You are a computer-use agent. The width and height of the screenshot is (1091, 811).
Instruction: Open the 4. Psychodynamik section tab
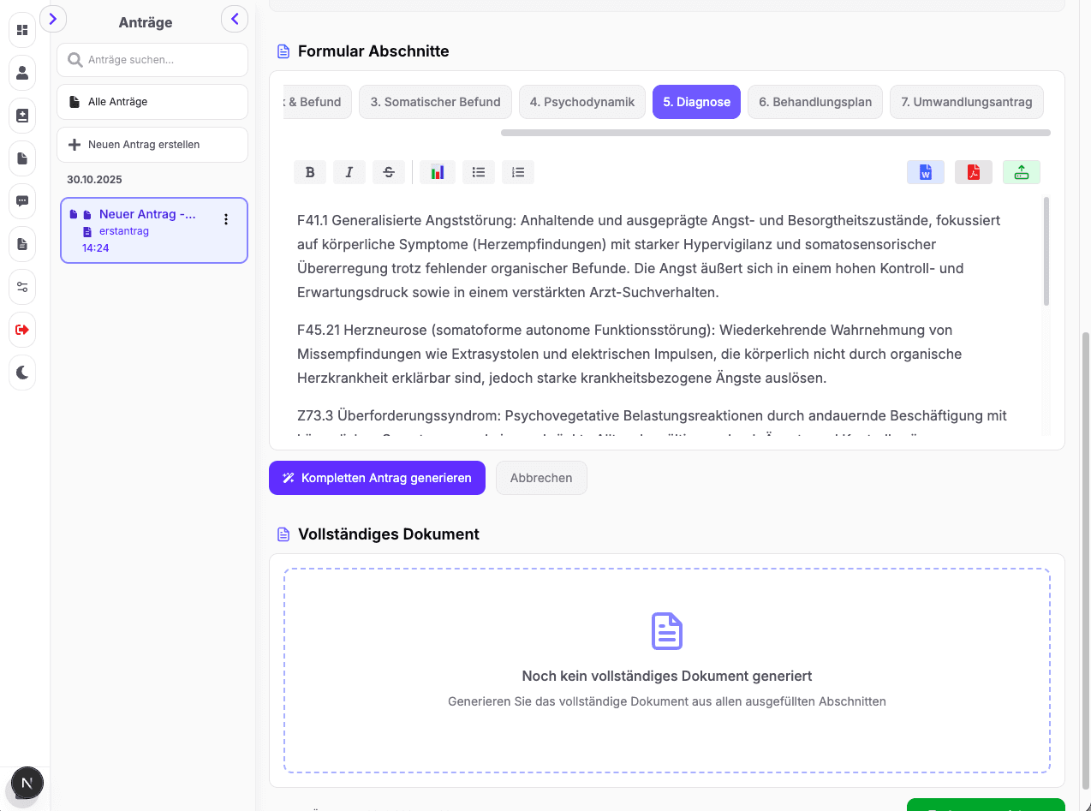581,101
